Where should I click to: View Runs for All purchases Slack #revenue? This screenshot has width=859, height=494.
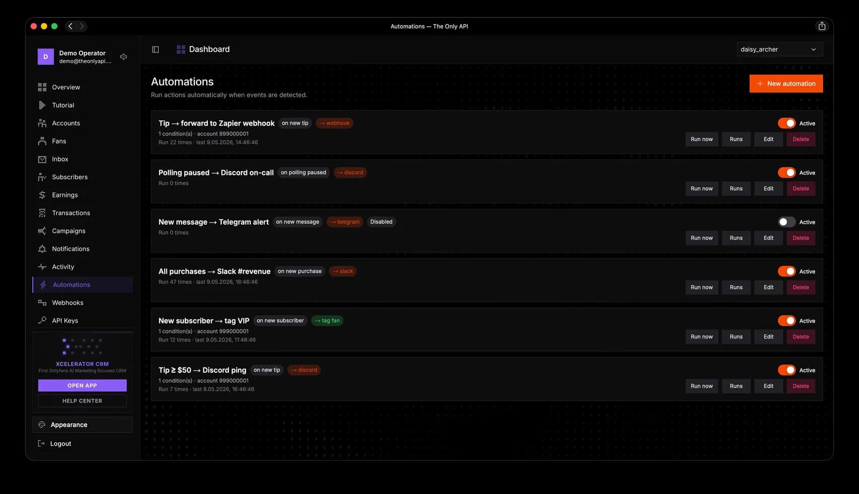(736, 287)
